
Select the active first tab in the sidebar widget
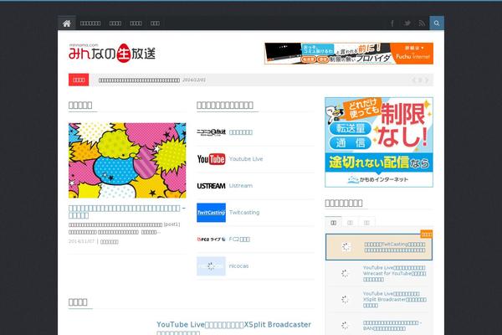pyautogui.click(x=333, y=223)
